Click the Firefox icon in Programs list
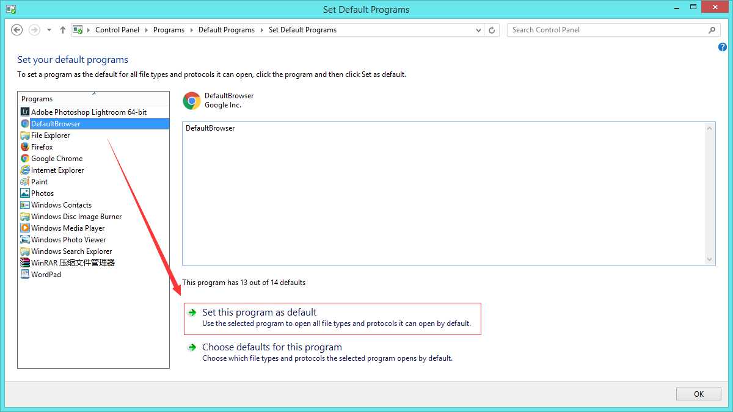The width and height of the screenshot is (733, 412). click(25, 147)
